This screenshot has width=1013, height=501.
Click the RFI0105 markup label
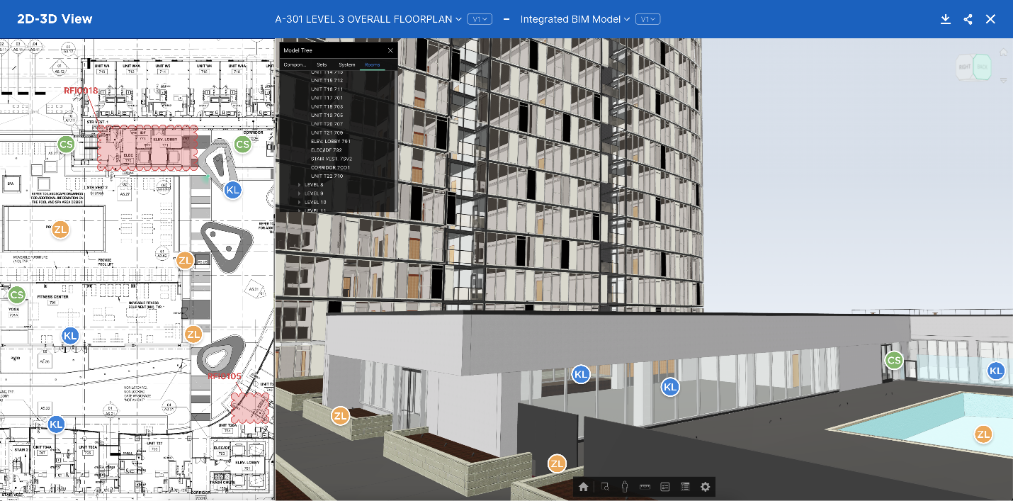[224, 376]
